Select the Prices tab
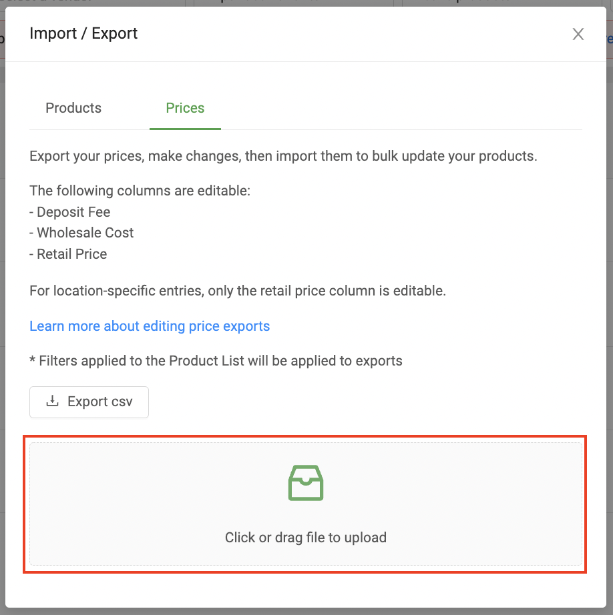 pyautogui.click(x=185, y=108)
